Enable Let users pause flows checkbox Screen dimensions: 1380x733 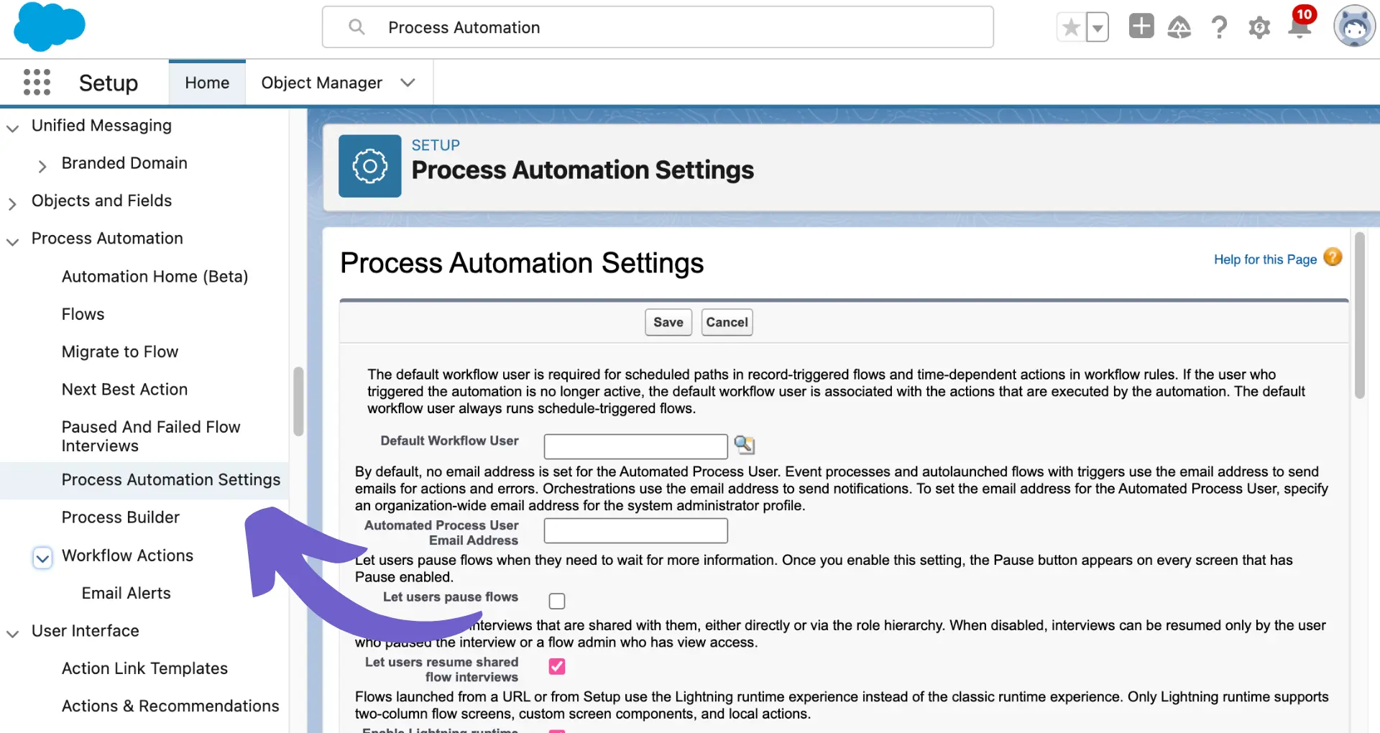click(557, 601)
